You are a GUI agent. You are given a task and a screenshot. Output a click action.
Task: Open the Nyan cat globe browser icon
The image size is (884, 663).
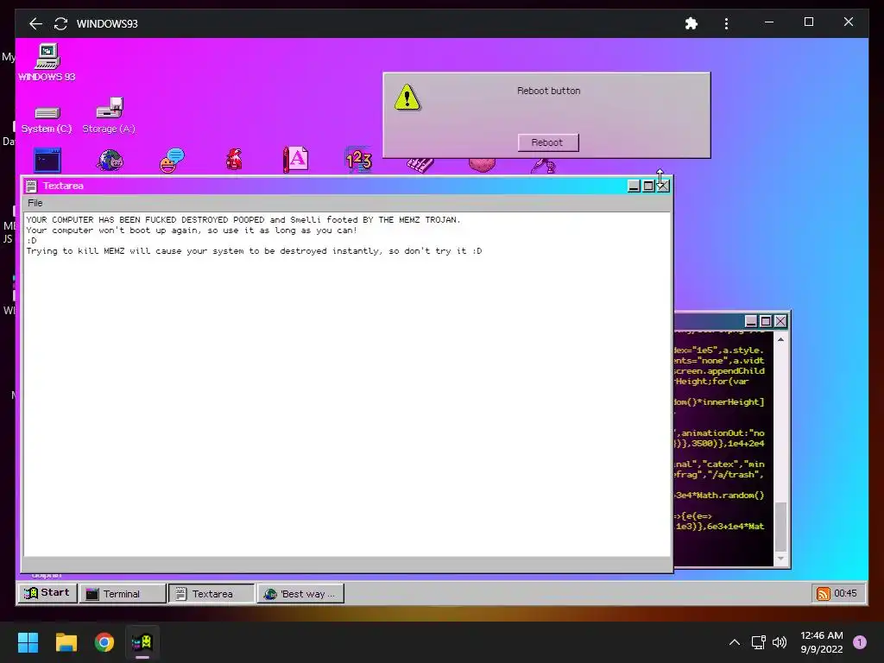point(110,161)
